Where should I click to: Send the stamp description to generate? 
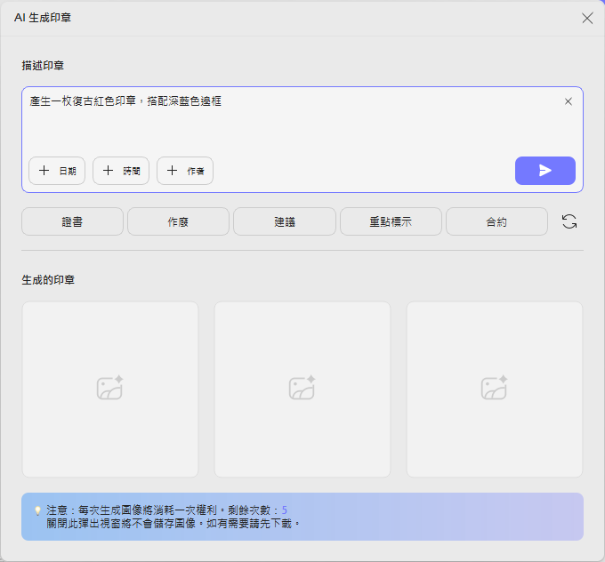pyautogui.click(x=544, y=171)
